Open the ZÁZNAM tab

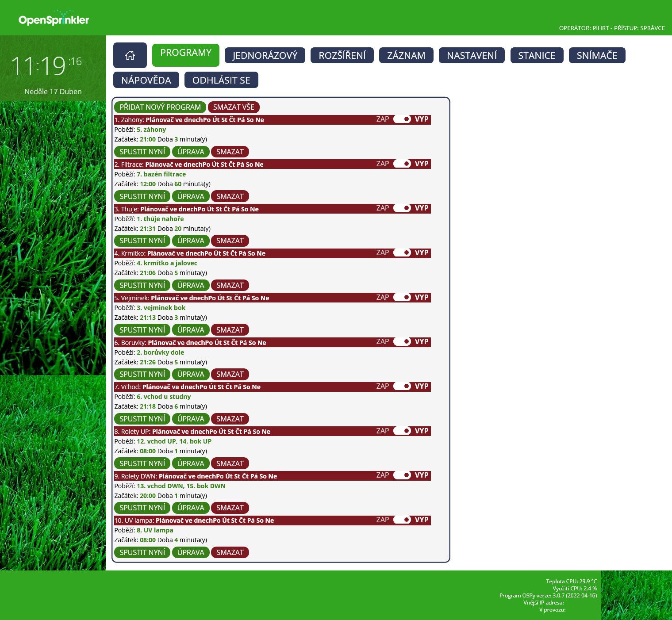[406, 55]
